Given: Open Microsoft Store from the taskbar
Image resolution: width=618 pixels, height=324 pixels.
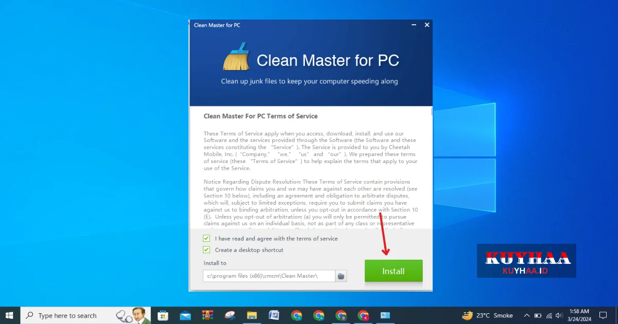Looking at the screenshot, I should 163,315.
